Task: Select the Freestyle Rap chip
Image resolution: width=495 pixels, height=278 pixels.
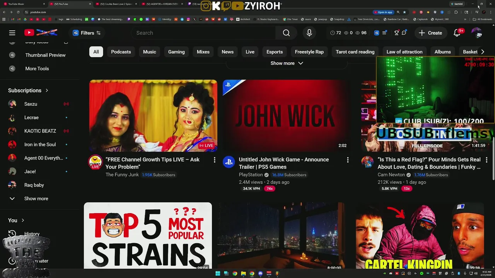Action: [309, 52]
